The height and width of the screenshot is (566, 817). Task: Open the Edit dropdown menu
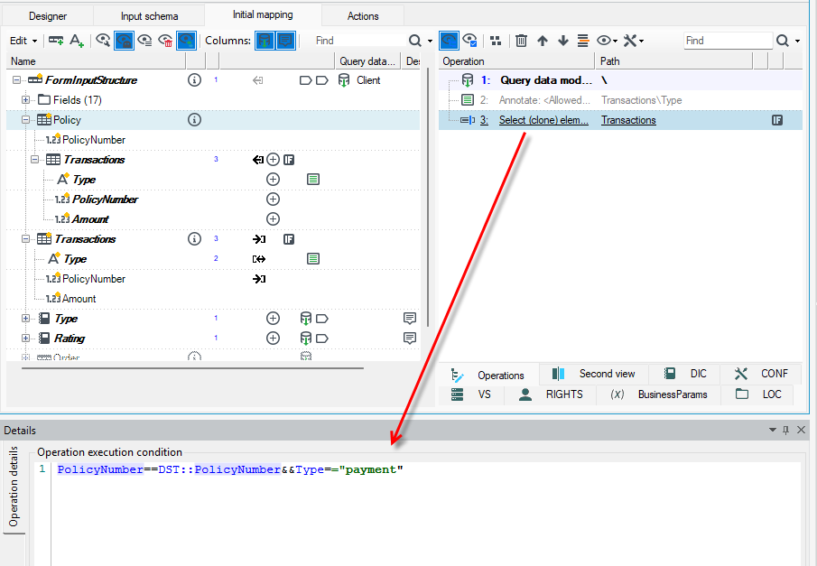[23, 40]
